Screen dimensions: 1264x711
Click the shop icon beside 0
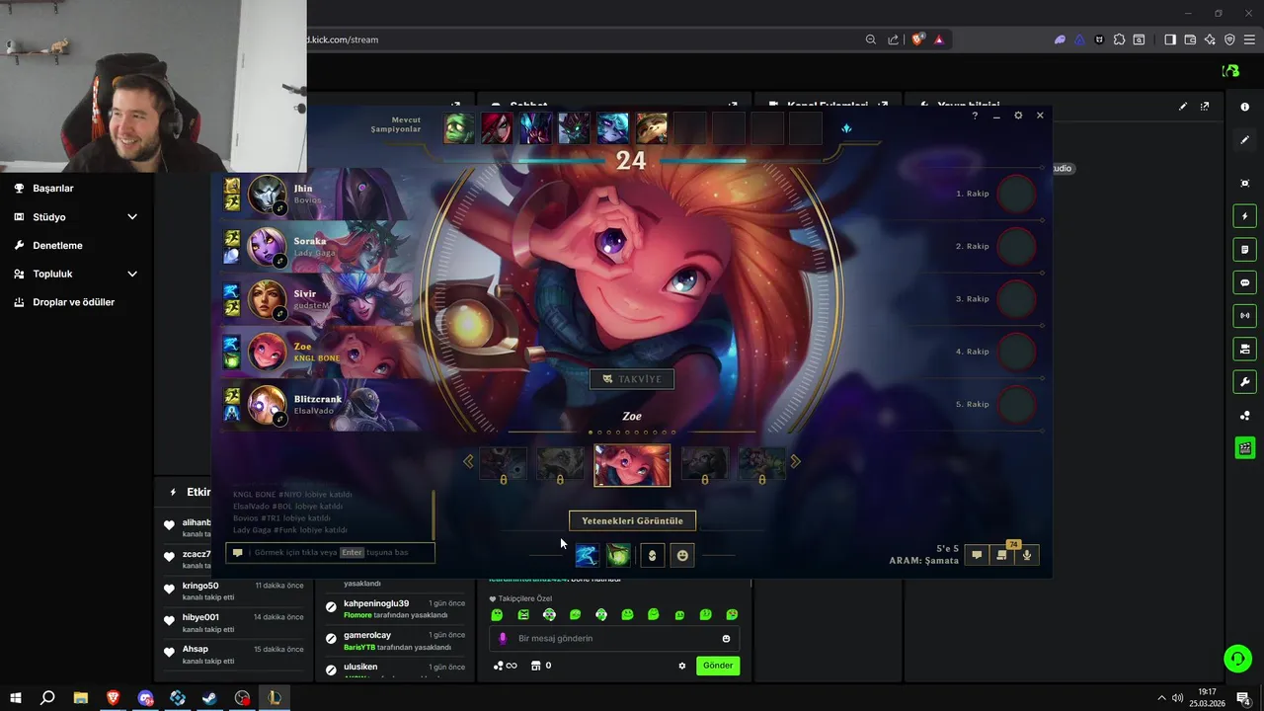(535, 666)
